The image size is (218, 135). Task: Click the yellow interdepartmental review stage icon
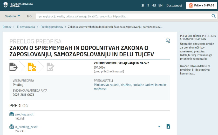coord(32,67)
